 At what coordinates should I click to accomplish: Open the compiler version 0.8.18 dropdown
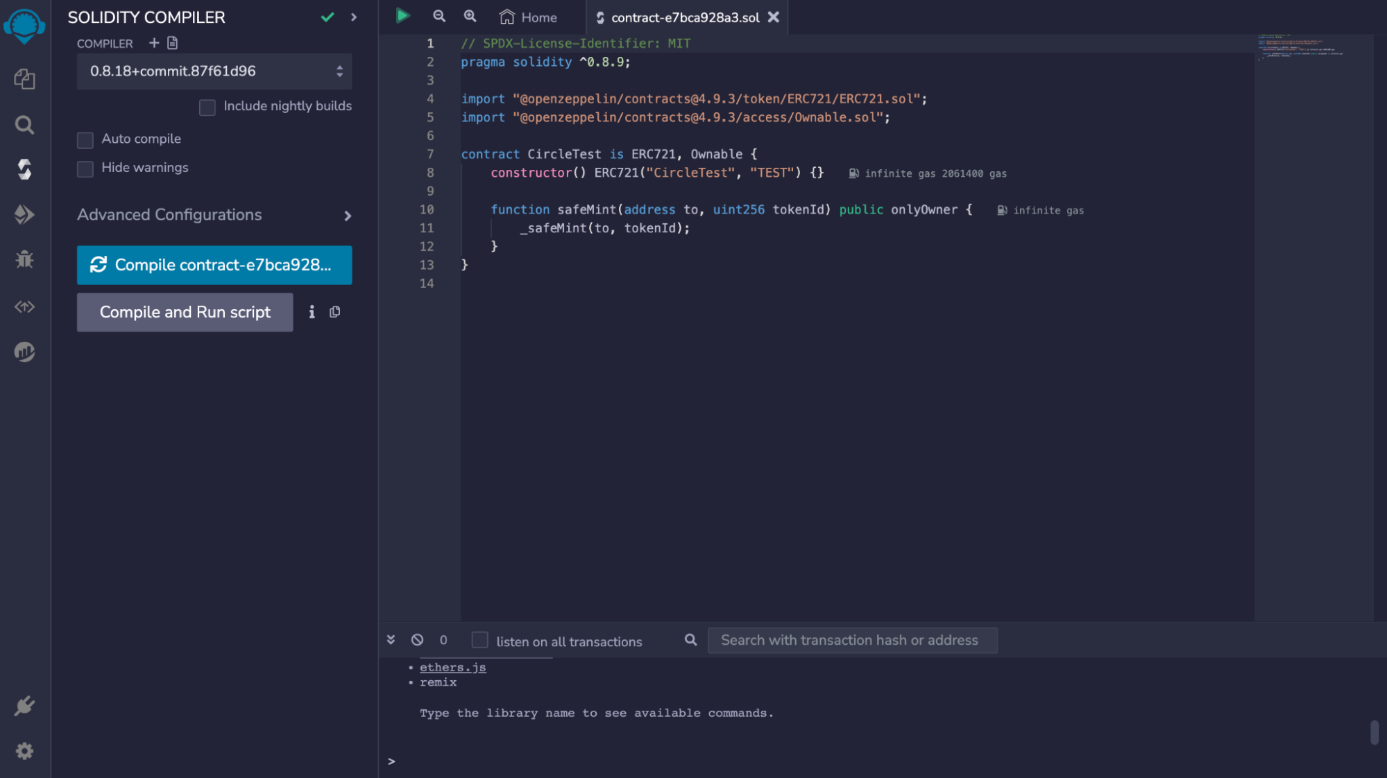(214, 71)
